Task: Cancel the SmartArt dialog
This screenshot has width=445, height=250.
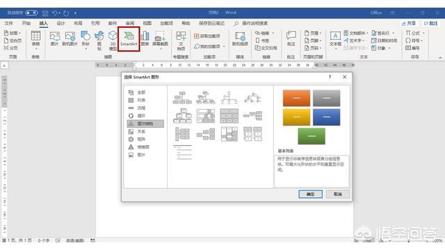Action: point(337,194)
